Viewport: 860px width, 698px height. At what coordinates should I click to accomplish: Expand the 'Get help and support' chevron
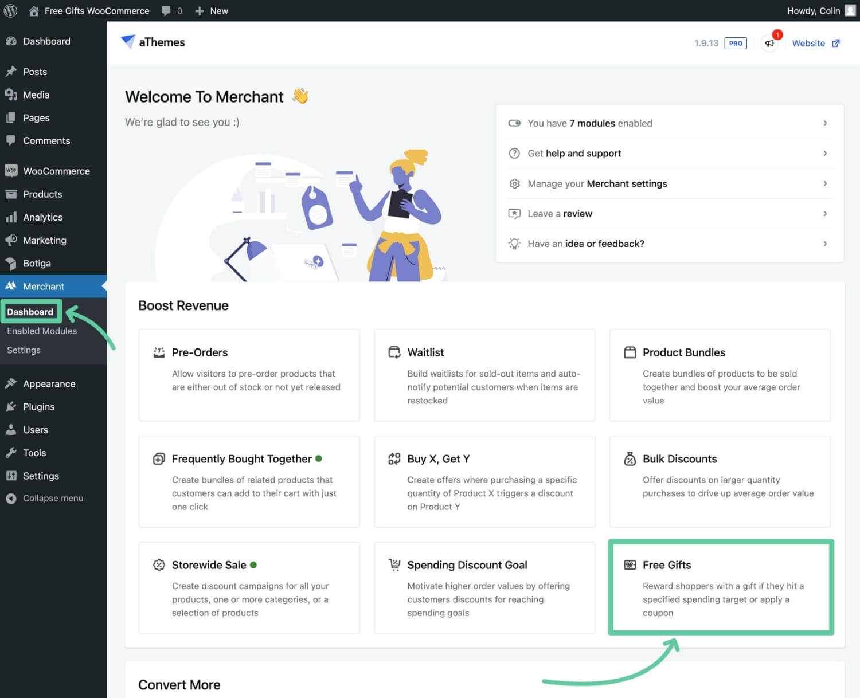(825, 153)
